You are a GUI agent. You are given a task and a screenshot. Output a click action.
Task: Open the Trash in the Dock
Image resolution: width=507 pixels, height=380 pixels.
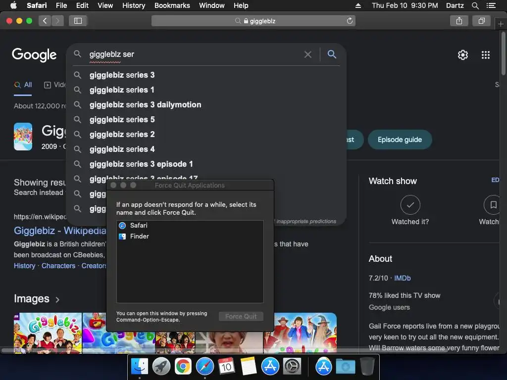pyautogui.click(x=367, y=367)
